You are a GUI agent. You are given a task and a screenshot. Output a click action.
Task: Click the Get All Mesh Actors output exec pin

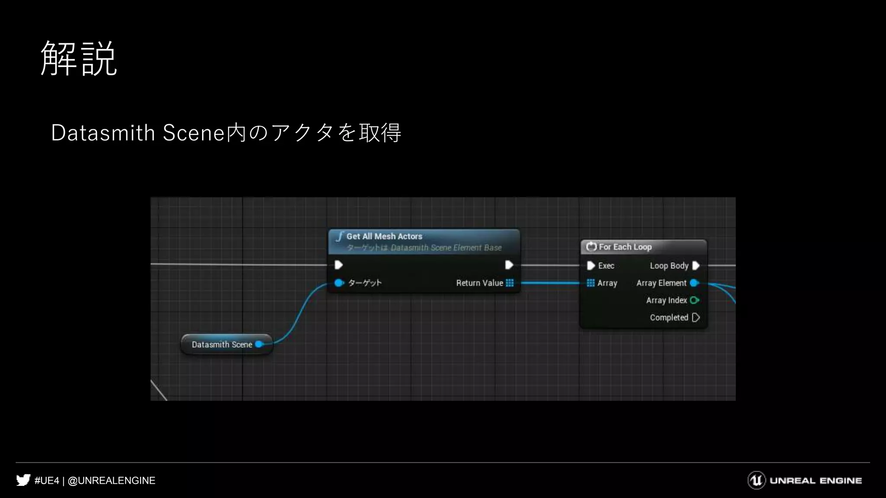tap(509, 265)
